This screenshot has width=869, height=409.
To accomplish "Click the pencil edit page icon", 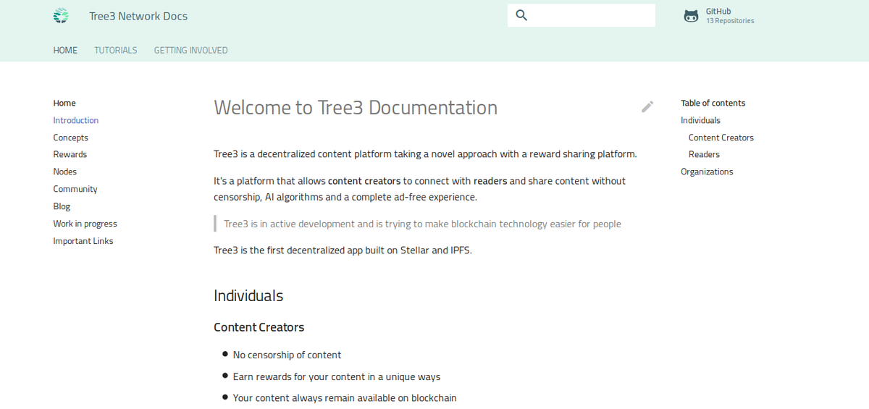I will click(647, 106).
